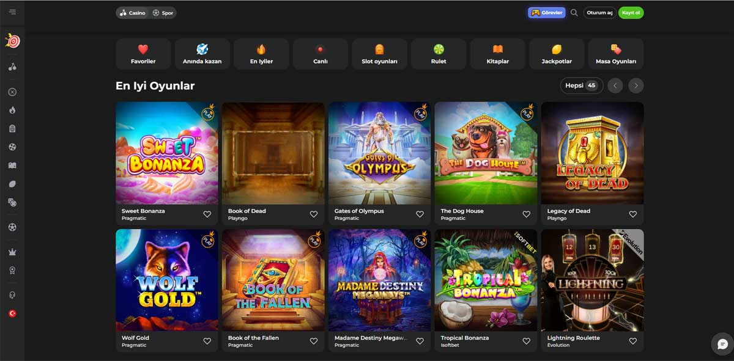Open the Sweet Bonanza game thumbnail
The height and width of the screenshot is (361, 734).
pos(167,153)
